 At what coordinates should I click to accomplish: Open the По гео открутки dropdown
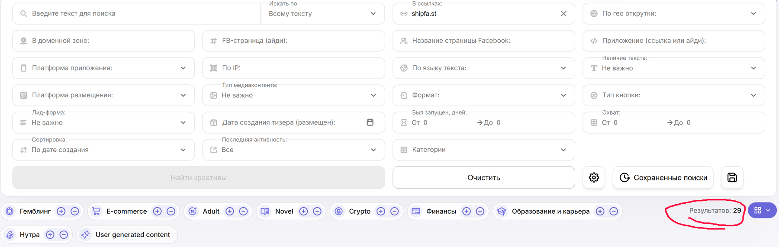click(674, 13)
